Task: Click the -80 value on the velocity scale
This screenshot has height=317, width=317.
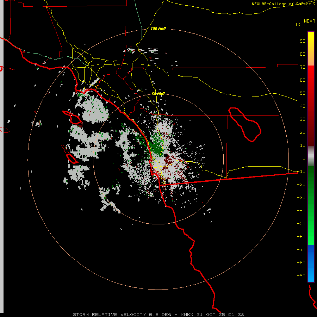Action: click(301, 263)
